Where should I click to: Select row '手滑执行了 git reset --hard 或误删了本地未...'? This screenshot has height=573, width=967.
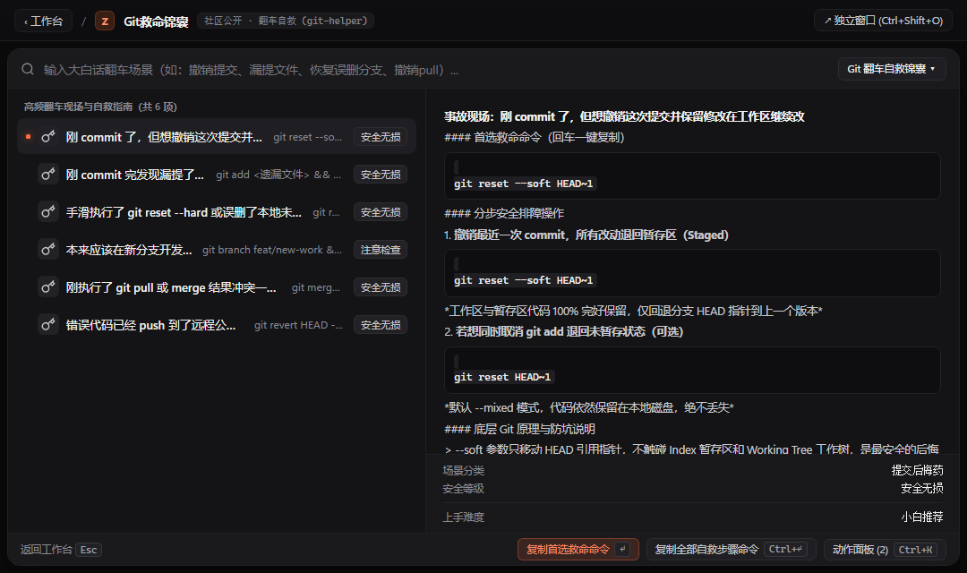[217, 211]
